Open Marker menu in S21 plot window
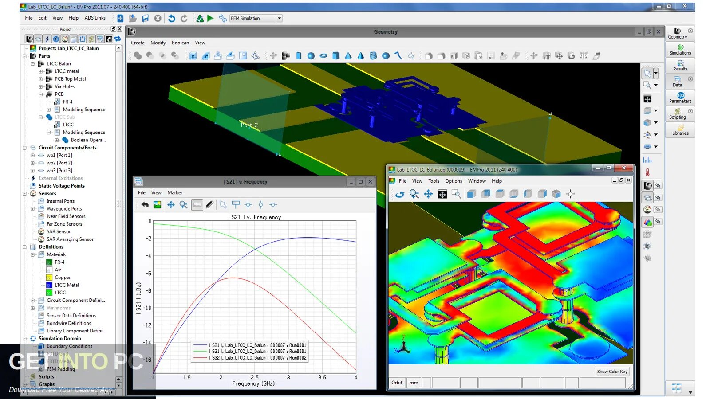The width and height of the screenshot is (710, 399). pos(175,193)
